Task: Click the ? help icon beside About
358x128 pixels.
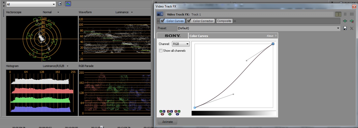Action: [x=276, y=36]
